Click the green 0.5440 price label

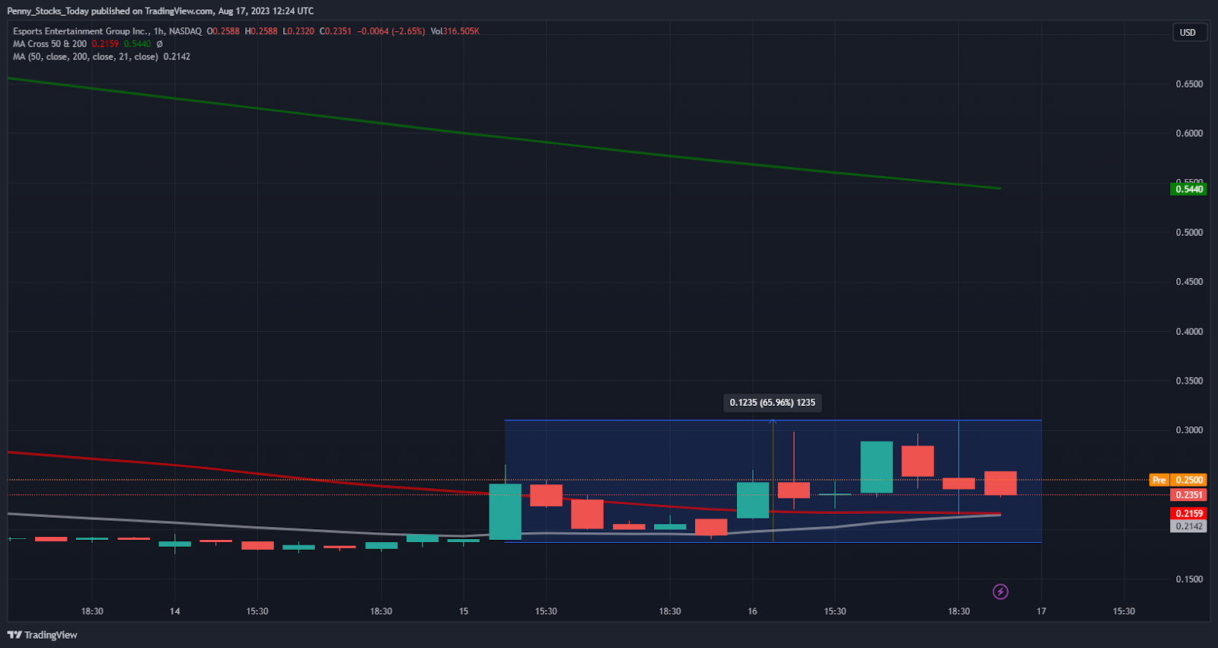point(1188,189)
